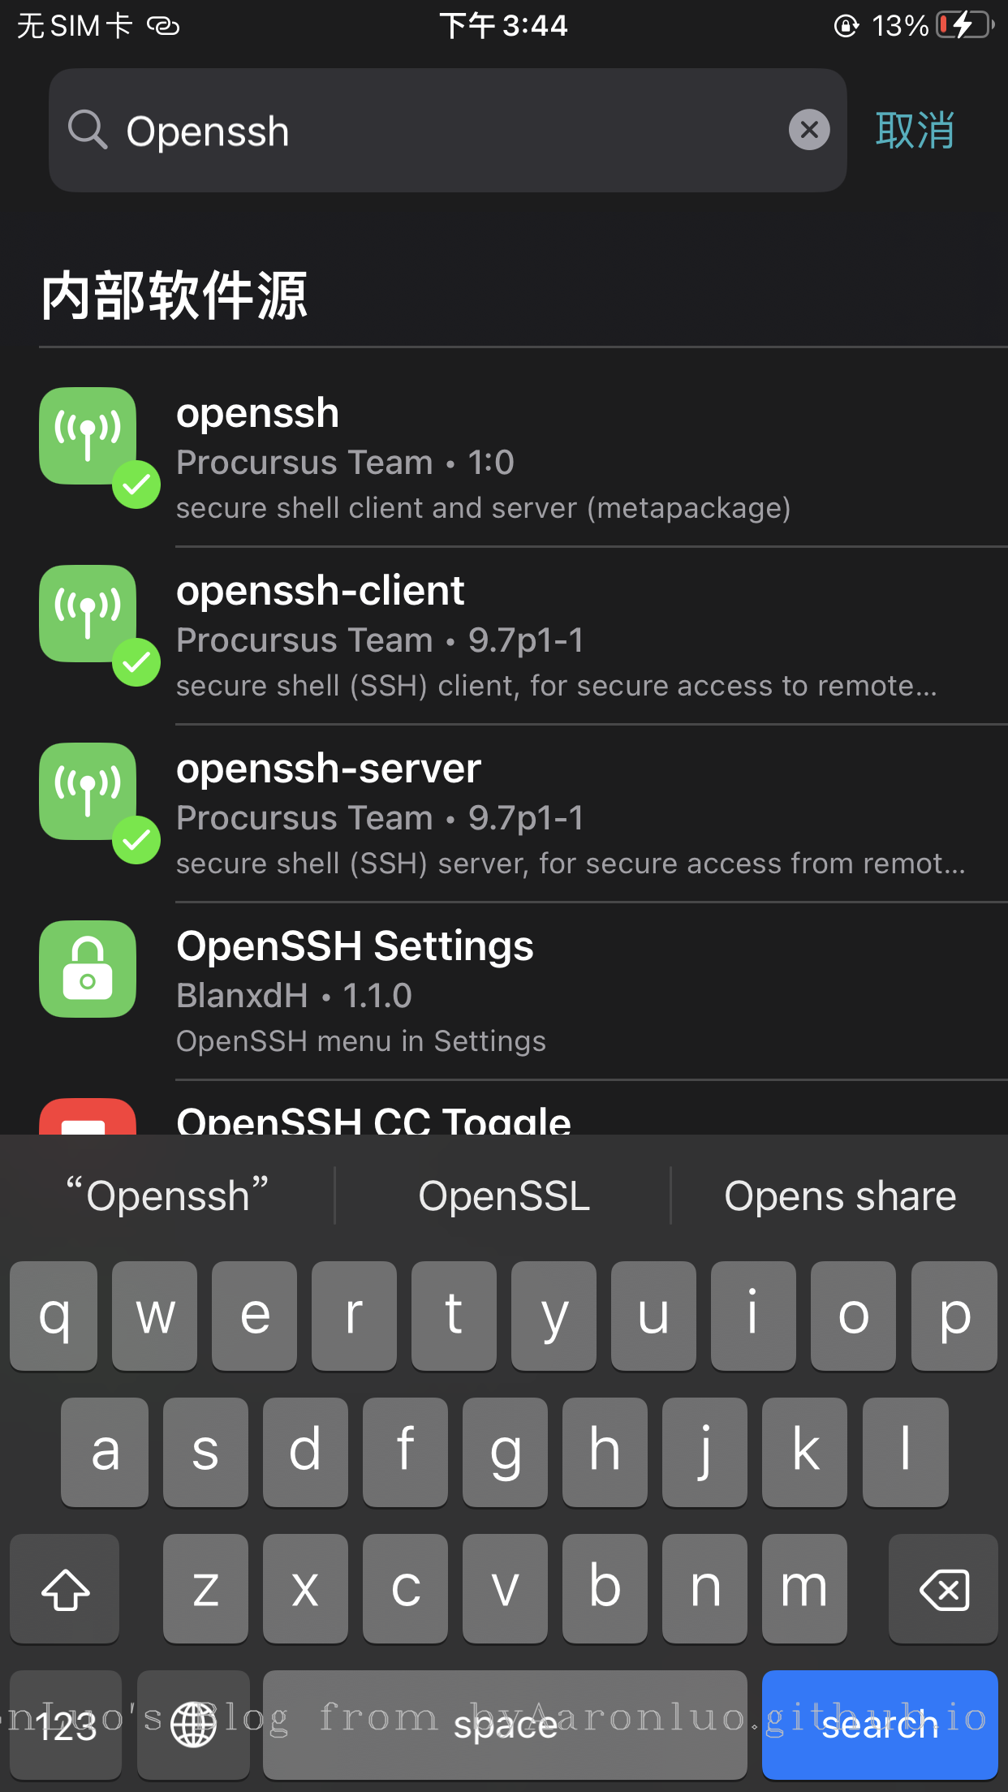The width and height of the screenshot is (1008, 1792).
Task: Tap the red OpenSSH CC Toggle icon
Action: (x=88, y=1117)
